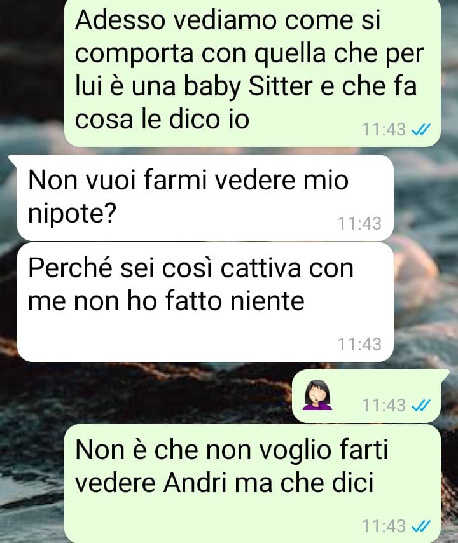Click the word "Sitter" in the first message

pos(281,86)
